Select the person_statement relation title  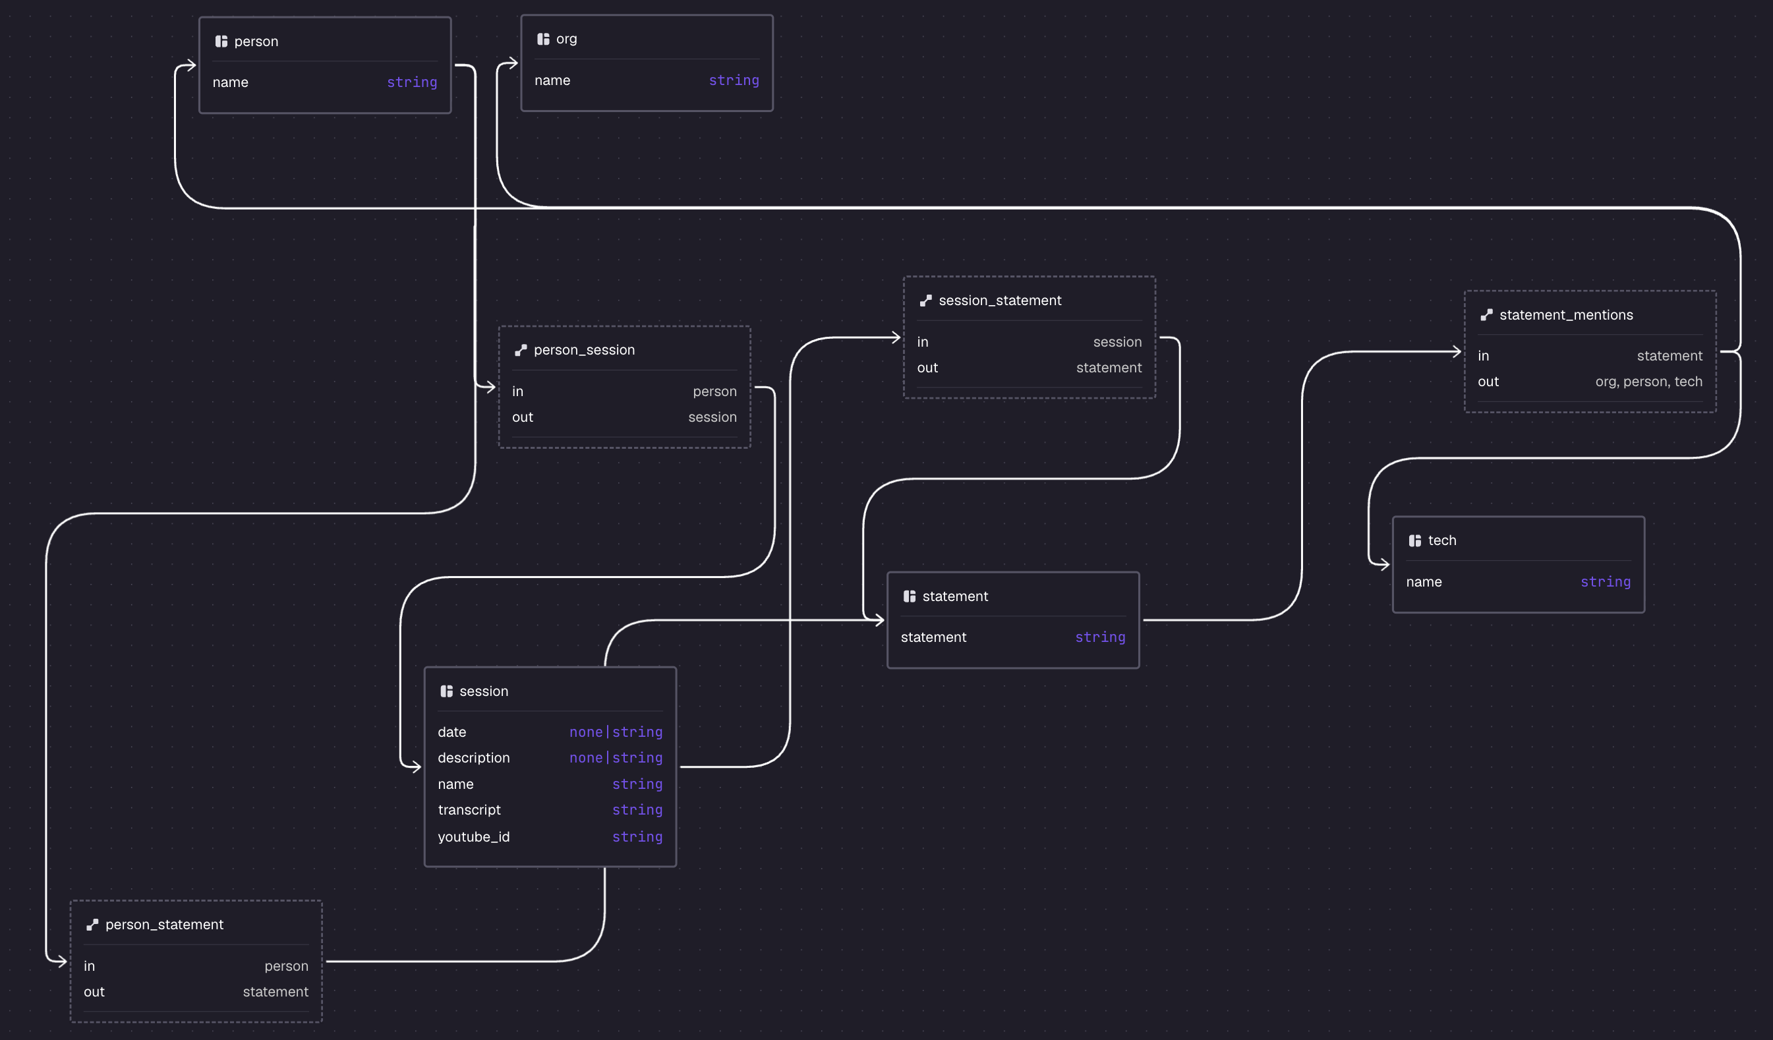click(164, 925)
